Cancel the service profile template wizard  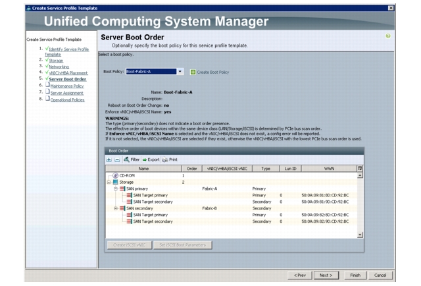coord(380,275)
